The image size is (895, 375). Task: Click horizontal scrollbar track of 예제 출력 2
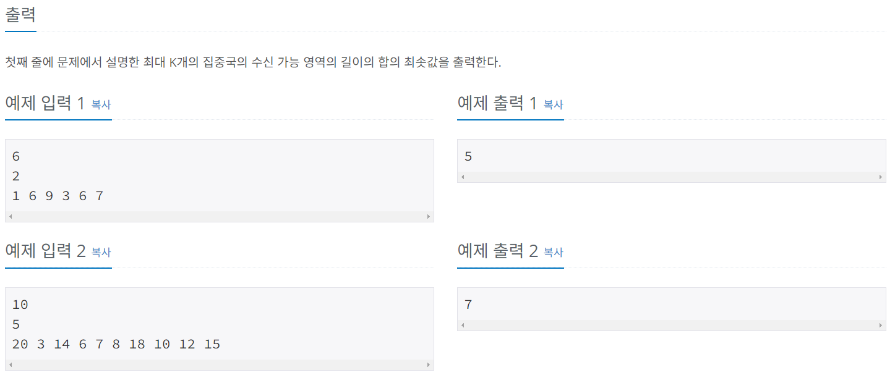(x=672, y=326)
